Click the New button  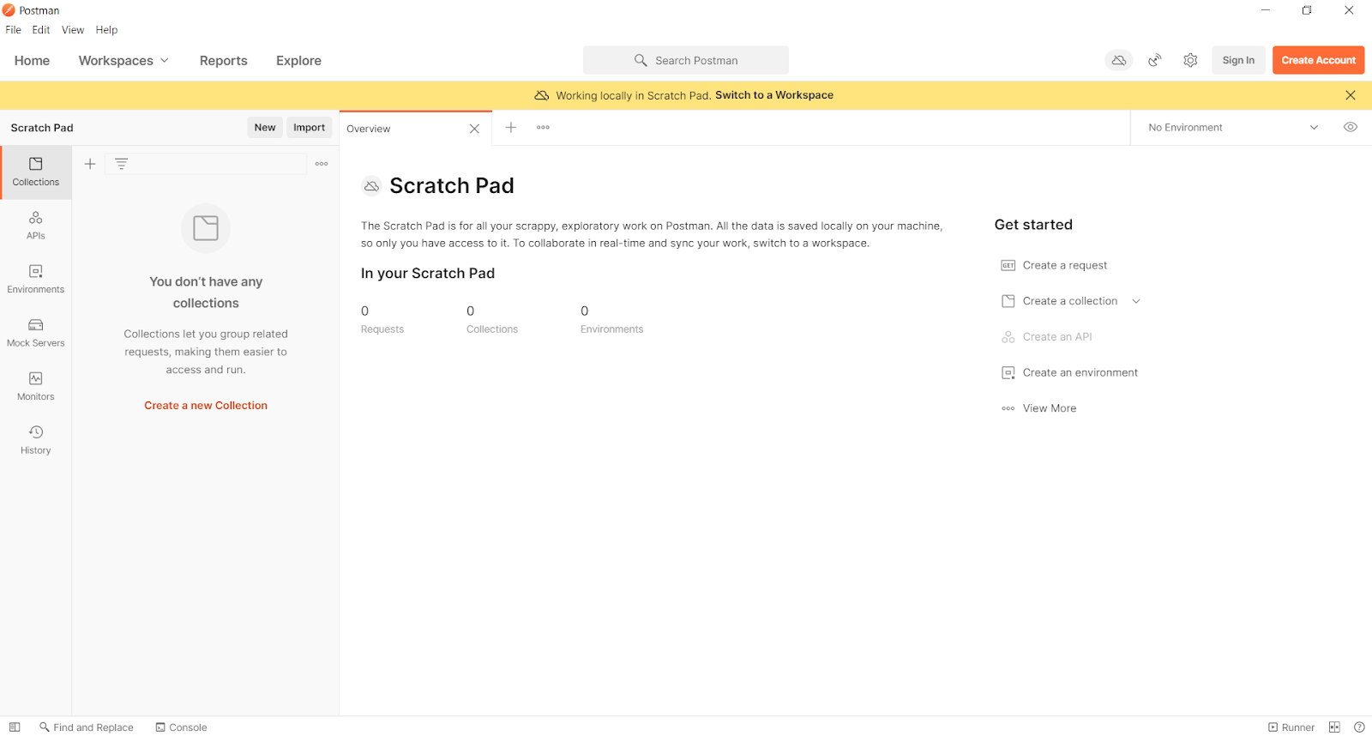[265, 128]
